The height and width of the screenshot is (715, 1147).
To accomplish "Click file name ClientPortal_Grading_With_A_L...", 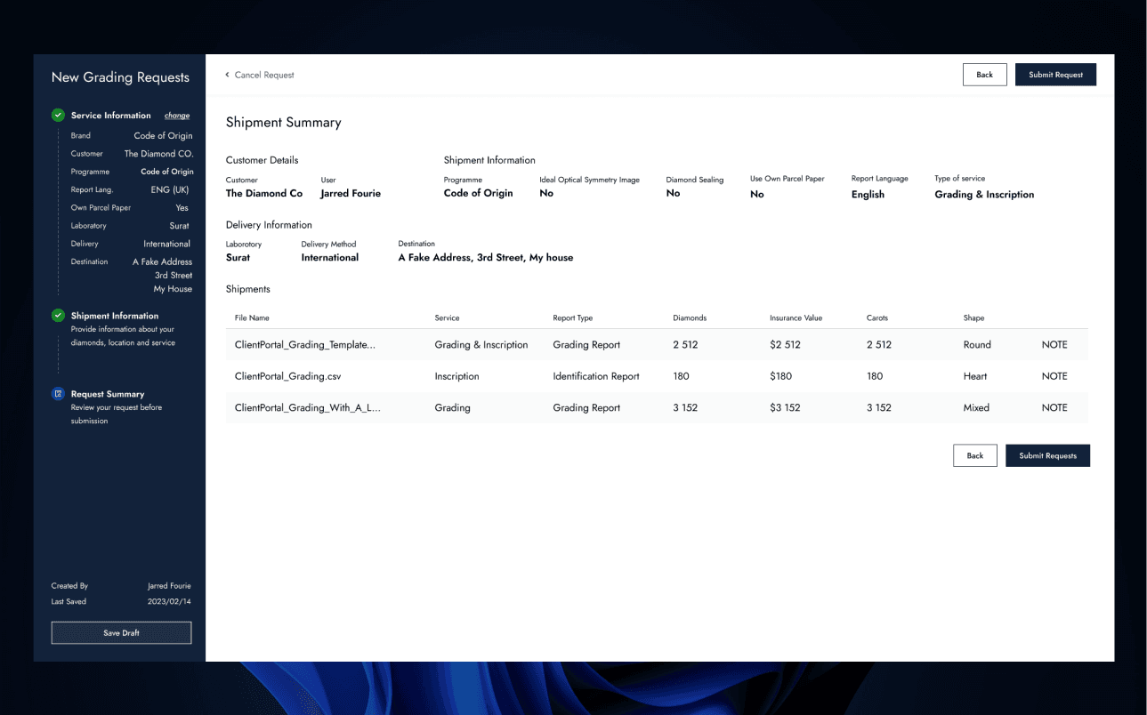I will click(x=308, y=408).
